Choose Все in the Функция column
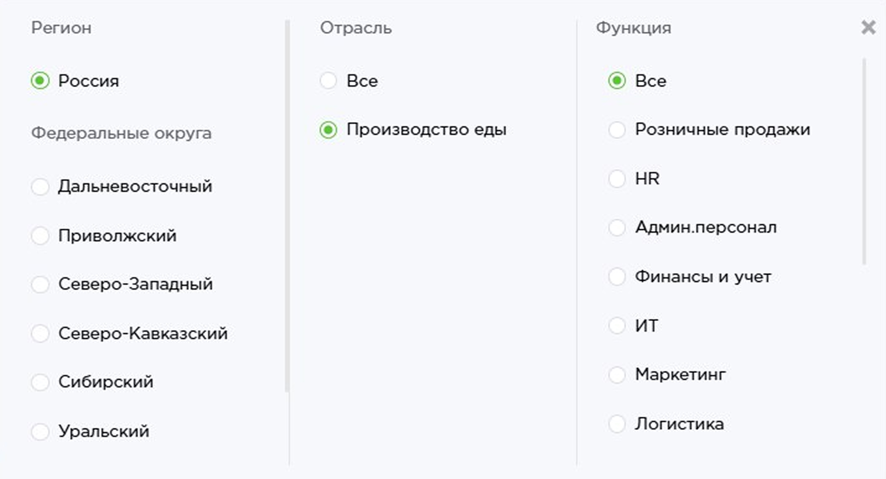 click(x=618, y=81)
